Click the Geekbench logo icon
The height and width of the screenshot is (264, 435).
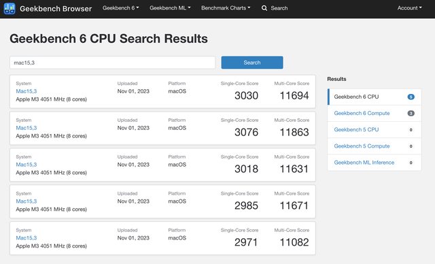10,9
